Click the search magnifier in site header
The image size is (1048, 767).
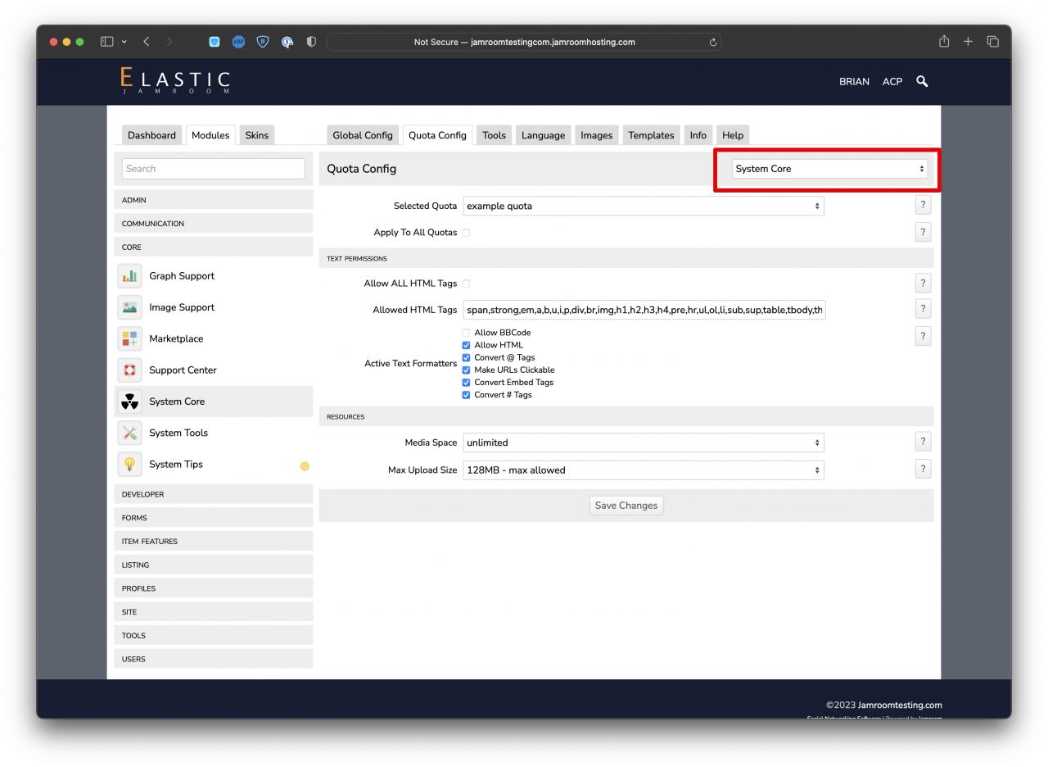point(922,81)
